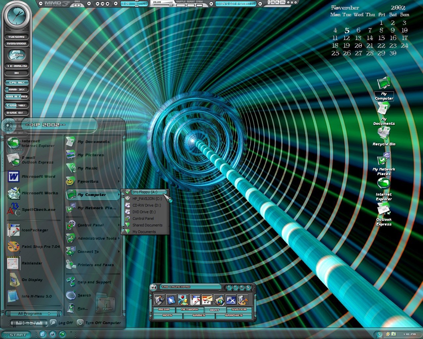Click the IconPackager-style wrench launchpad icon
Image resolution: width=423 pixels, height=339 pixels.
pyautogui.click(x=195, y=300)
